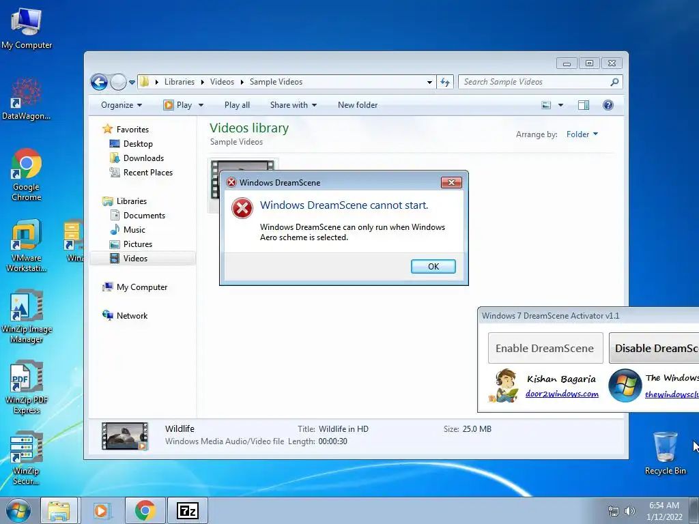
Task: Click the volume speaker tray icon
Action: pos(630,511)
